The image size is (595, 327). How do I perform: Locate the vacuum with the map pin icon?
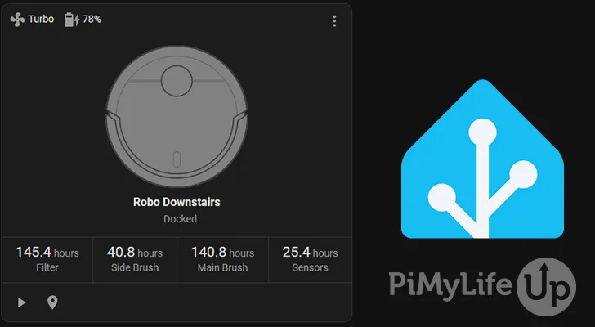(x=52, y=302)
